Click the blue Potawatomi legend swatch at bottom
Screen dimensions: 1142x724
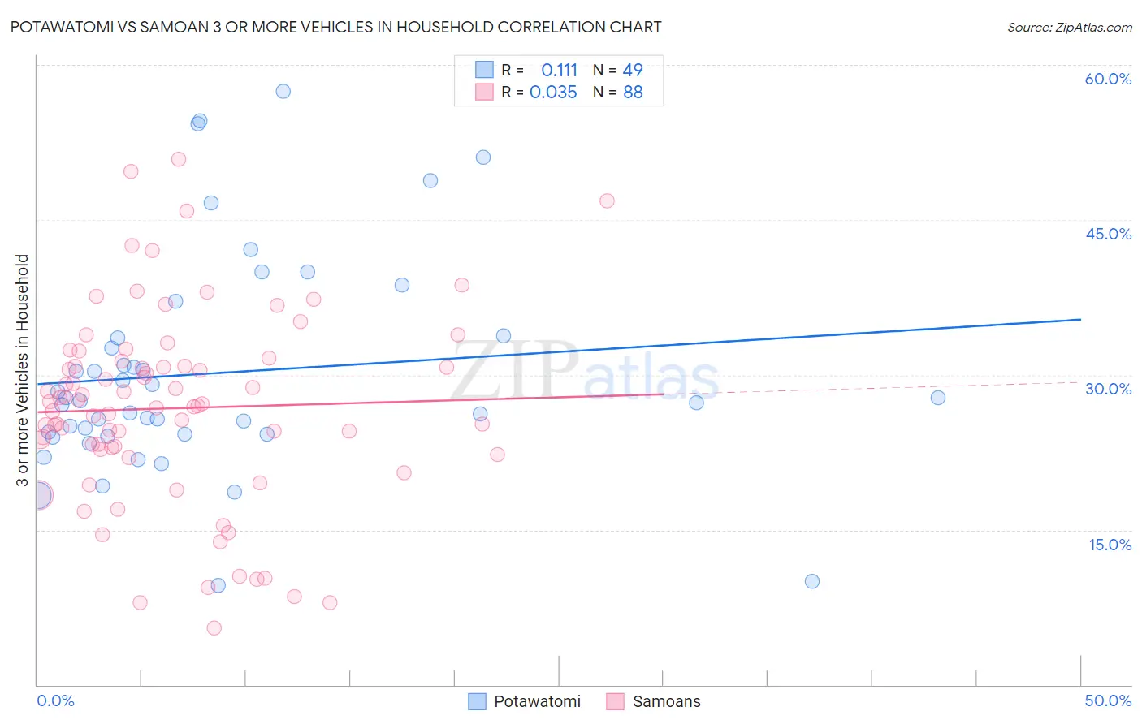click(478, 701)
